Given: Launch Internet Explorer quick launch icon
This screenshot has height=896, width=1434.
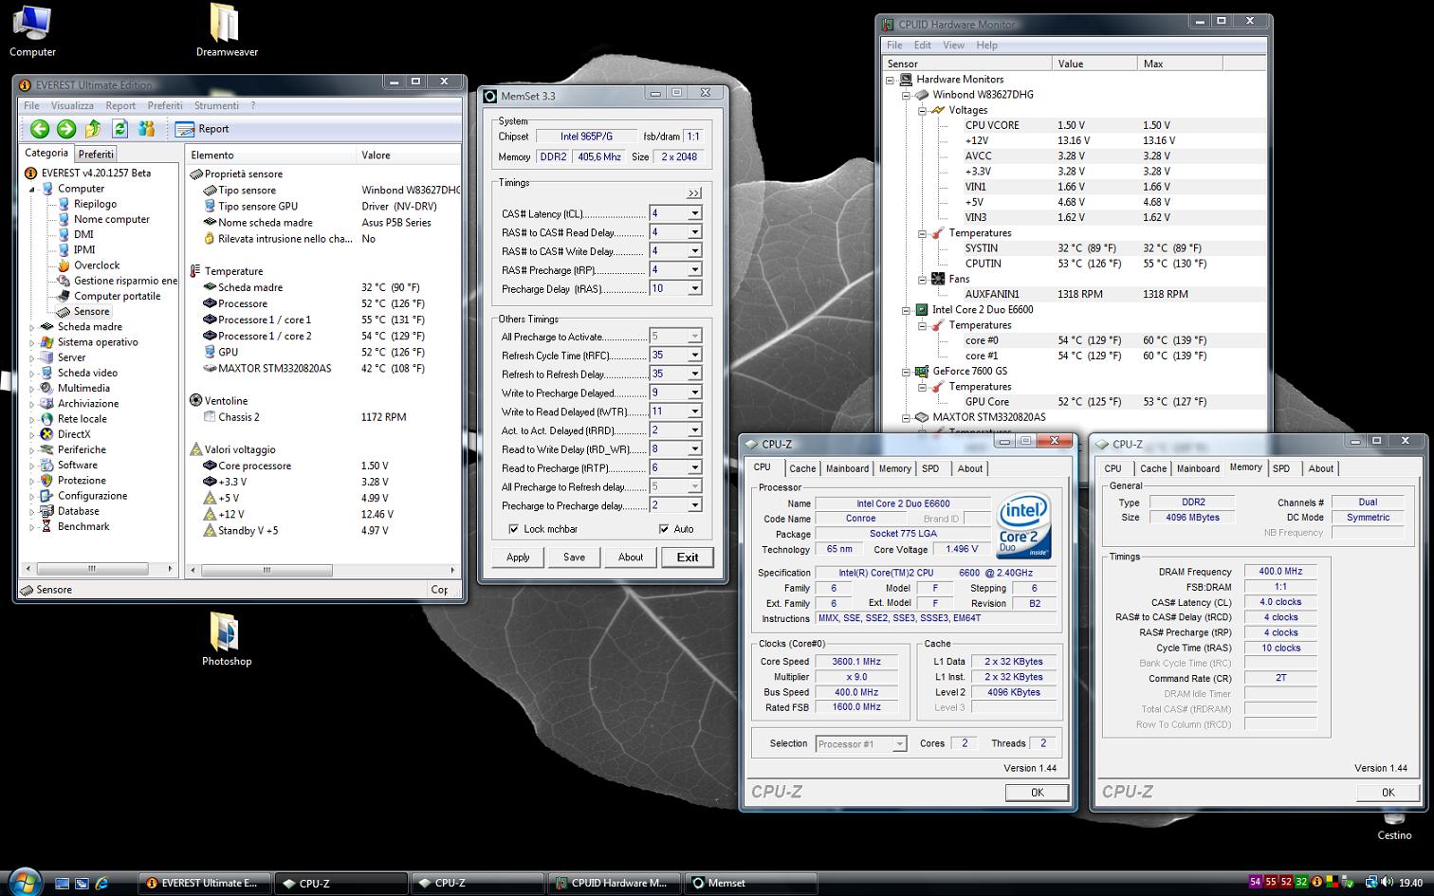Looking at the screenshot, I should (x=101, y=883).
